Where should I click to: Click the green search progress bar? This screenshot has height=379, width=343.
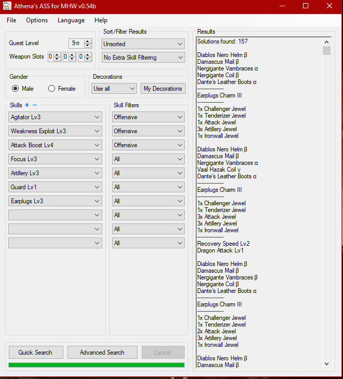pos(97,365)
